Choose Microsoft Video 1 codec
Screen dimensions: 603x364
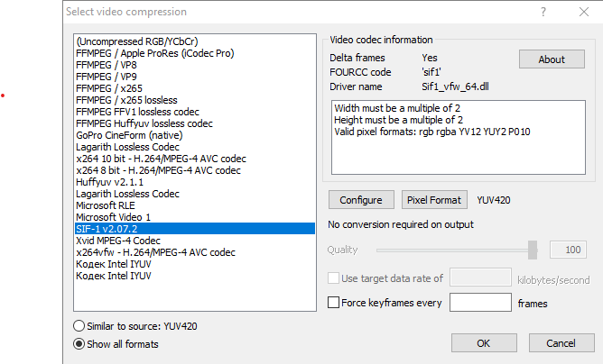tap(113, 217)
